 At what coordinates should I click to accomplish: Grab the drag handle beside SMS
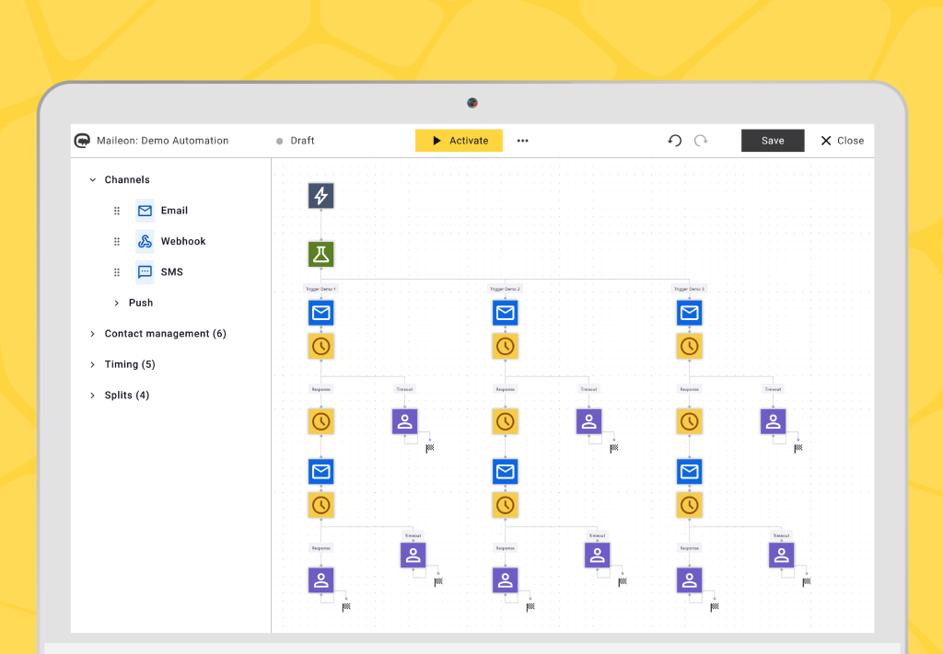(117, 272)
